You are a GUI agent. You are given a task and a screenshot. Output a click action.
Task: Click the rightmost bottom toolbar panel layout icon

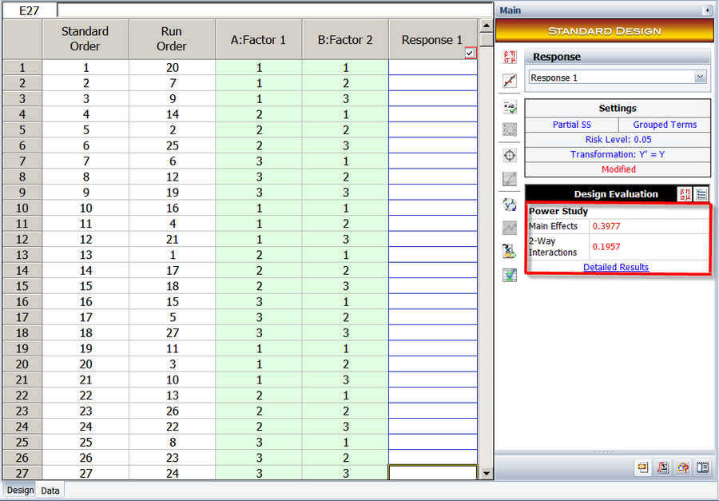coord(702,468)
